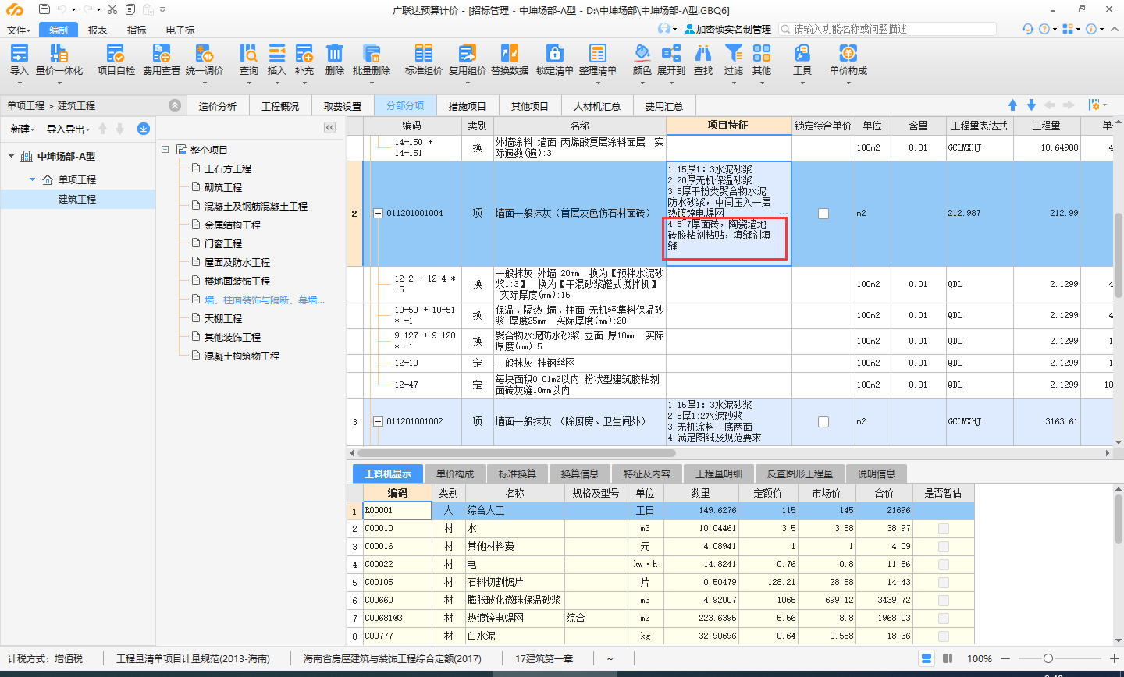
Task: Collapse row 011201001002 with minus box
Action: pos(378,422)
